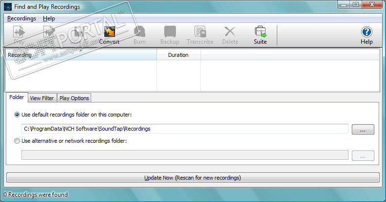Click the Play toolbar icon
Image resolution: width=386 pixels, height=202 pixels.
click(x=19, y=35)
